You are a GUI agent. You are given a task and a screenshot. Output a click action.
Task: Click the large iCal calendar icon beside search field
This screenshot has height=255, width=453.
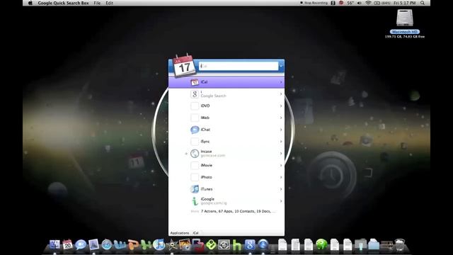pos(184,65)
